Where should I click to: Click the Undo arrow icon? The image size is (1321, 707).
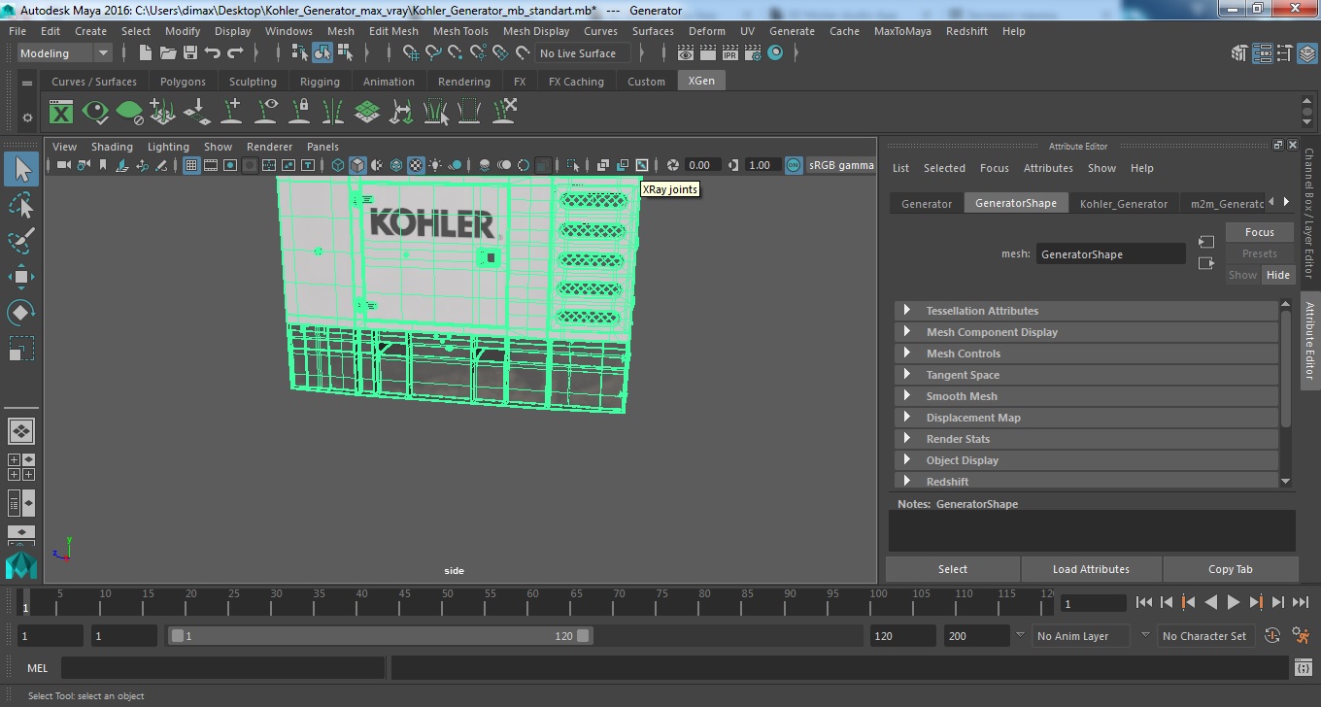click(x=213, y=53)
